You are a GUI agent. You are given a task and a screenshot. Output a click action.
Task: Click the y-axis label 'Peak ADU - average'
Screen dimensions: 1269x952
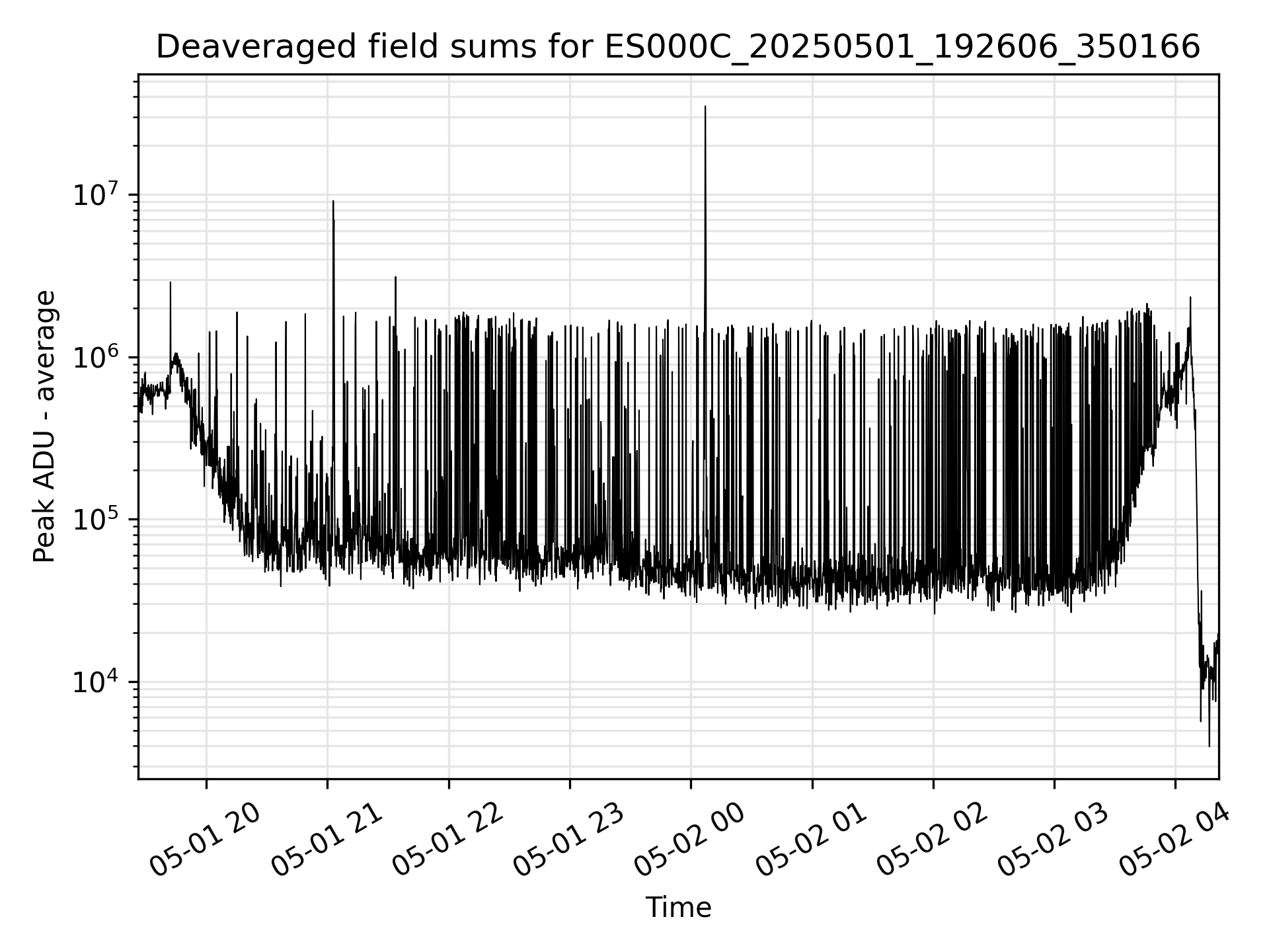coord(44,426)
